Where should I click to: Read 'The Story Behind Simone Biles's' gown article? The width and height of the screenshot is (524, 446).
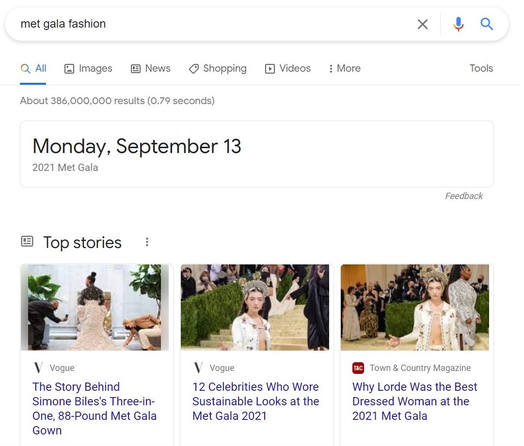(95, 409)
